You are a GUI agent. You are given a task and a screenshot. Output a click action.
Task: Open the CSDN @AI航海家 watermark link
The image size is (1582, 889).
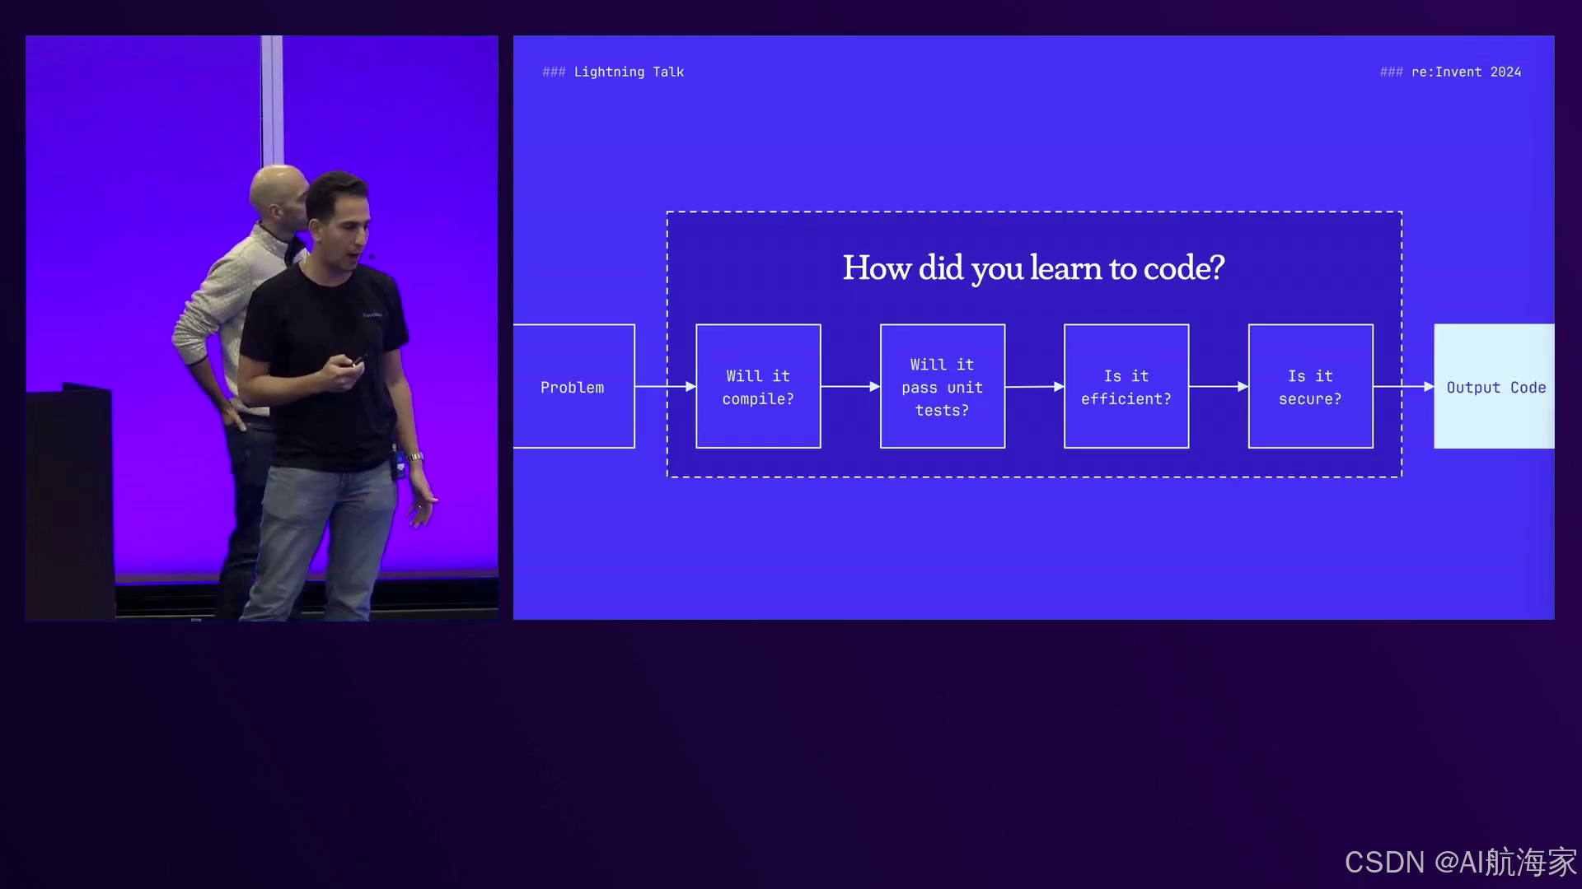1460,862
